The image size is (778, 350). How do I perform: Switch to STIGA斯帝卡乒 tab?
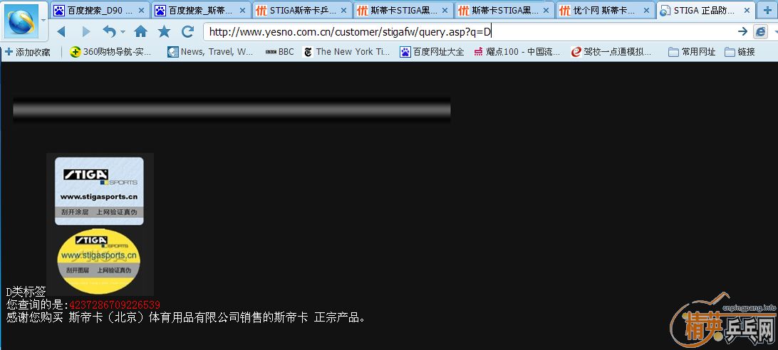click(302, 11)
